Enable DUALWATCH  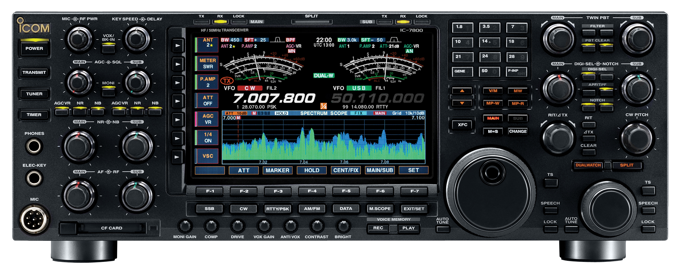click(x=588, y=165)
